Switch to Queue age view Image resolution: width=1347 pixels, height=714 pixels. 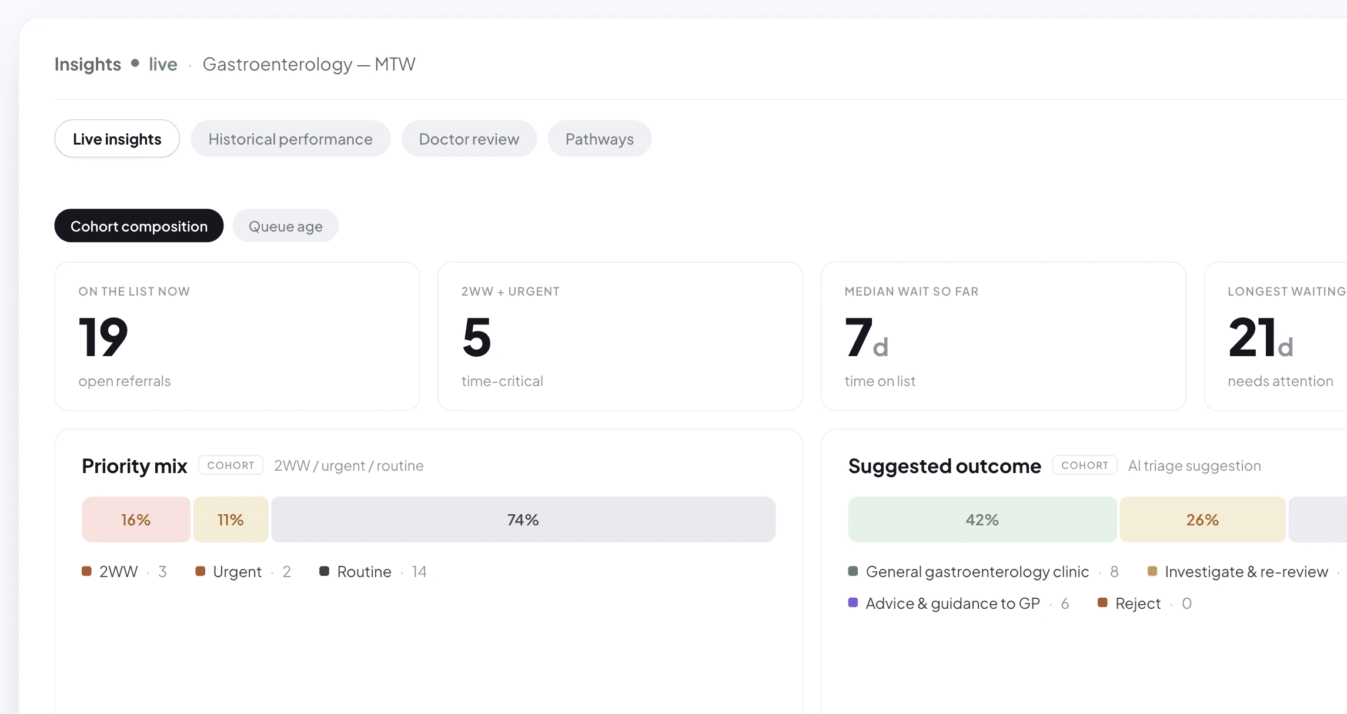(x=286, y=226)
